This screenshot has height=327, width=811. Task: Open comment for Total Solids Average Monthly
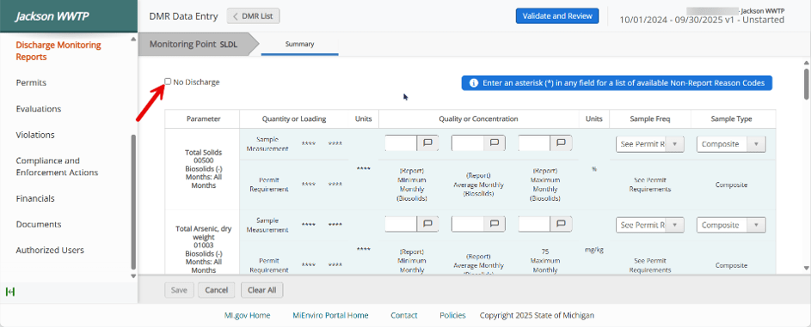click(x=495, y=143)
